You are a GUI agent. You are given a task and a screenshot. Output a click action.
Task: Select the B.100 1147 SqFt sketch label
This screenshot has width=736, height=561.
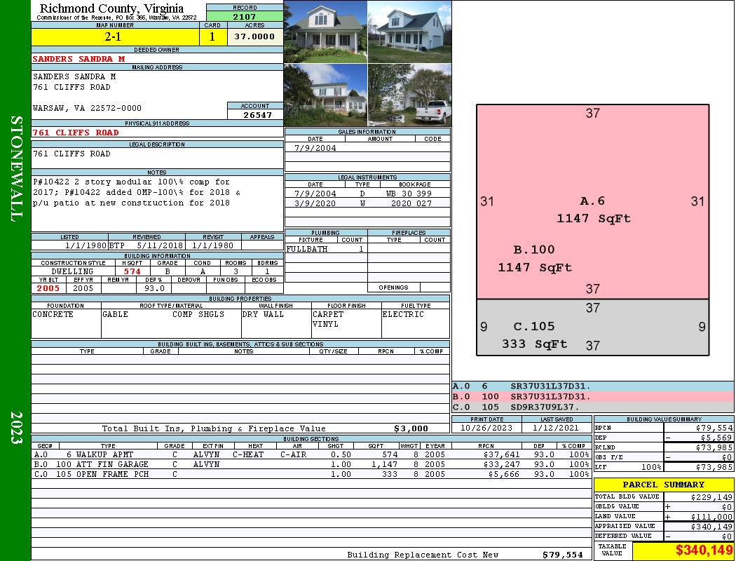[x=535, y=258]
